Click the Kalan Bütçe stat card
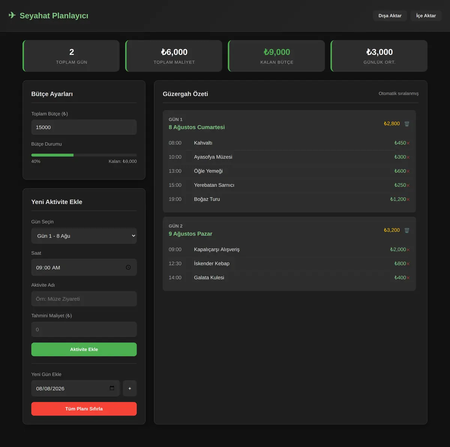 (277, 56)
